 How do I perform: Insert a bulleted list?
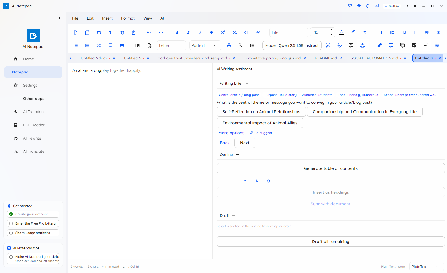(76, 45)
